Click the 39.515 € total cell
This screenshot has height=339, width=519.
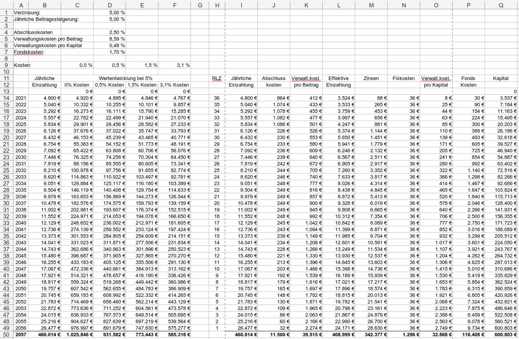306,334
